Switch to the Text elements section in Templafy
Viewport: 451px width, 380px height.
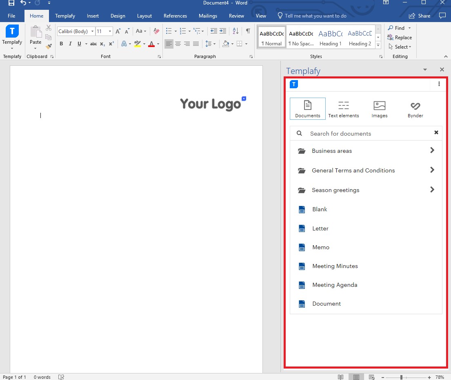(x=343, y=108)
